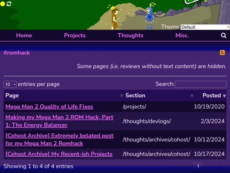Sort by Section column sort icon
Viewport: 230px width, 173px height.
[192, 96]
